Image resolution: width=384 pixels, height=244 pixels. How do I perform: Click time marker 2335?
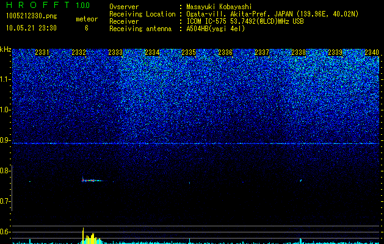coord(189,52)
